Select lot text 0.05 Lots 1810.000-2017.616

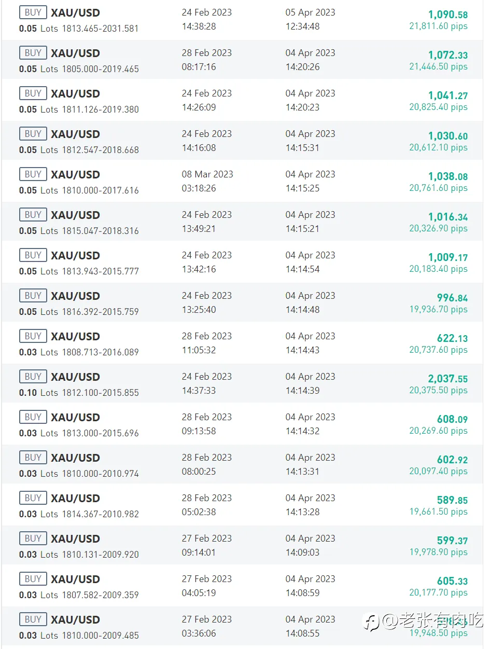tap(79, 190)
